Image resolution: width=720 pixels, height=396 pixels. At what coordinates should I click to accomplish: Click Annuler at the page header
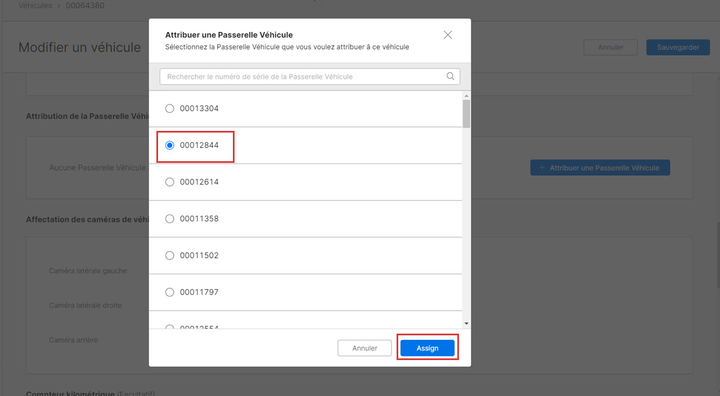pyautogui.click(x=610, y=47)
